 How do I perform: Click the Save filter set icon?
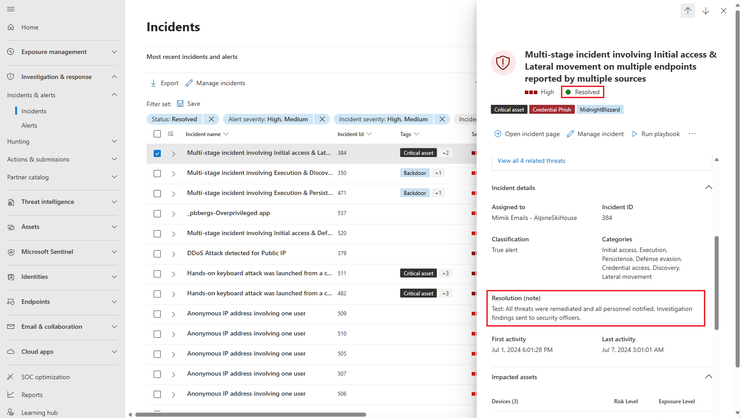(180, 103)
